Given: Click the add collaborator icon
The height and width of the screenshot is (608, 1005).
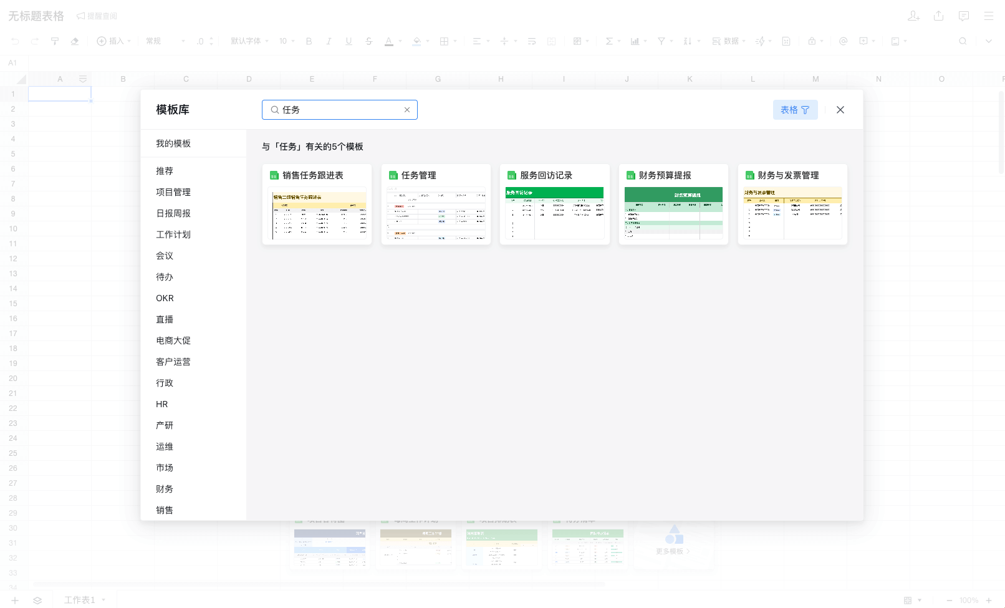Looking at the screenshot, I should click(913, 16).
